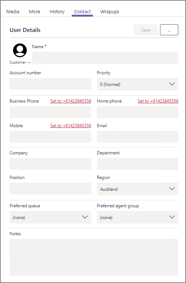Screen dimensions: 186x283
Task: Select the Email input field
Action: click(138, 137)
